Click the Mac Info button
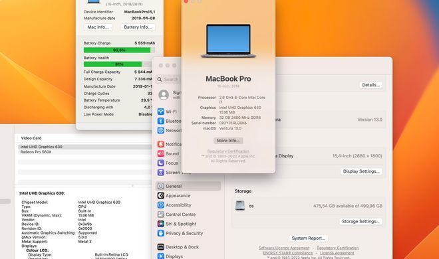The width and height of the screenshot is (439, 259). [x=98, y=27]
